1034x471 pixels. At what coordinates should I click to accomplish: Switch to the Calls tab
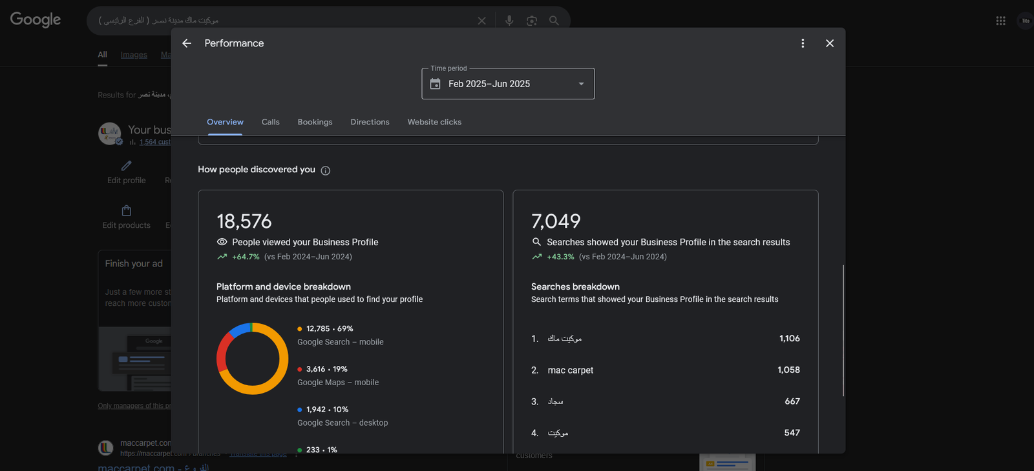pyautogui.click(x=270, y=122)
